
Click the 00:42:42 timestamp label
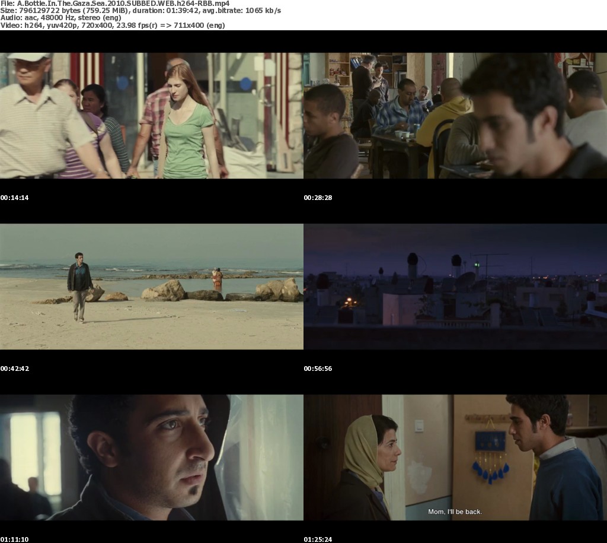15,369
